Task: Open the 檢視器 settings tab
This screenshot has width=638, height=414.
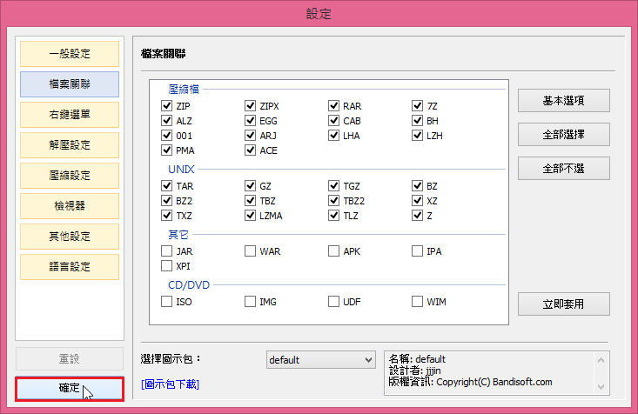Action: [70, 206]
